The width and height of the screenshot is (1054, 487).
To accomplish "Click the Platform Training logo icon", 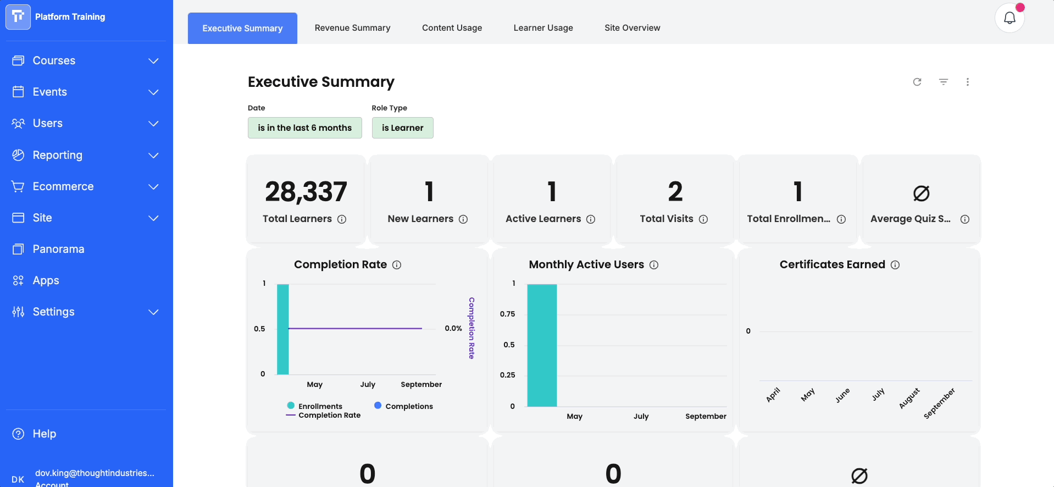I will (x=18, y=16).
